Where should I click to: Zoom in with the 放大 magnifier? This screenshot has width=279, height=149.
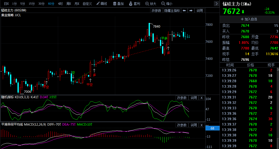pos(151,4)
